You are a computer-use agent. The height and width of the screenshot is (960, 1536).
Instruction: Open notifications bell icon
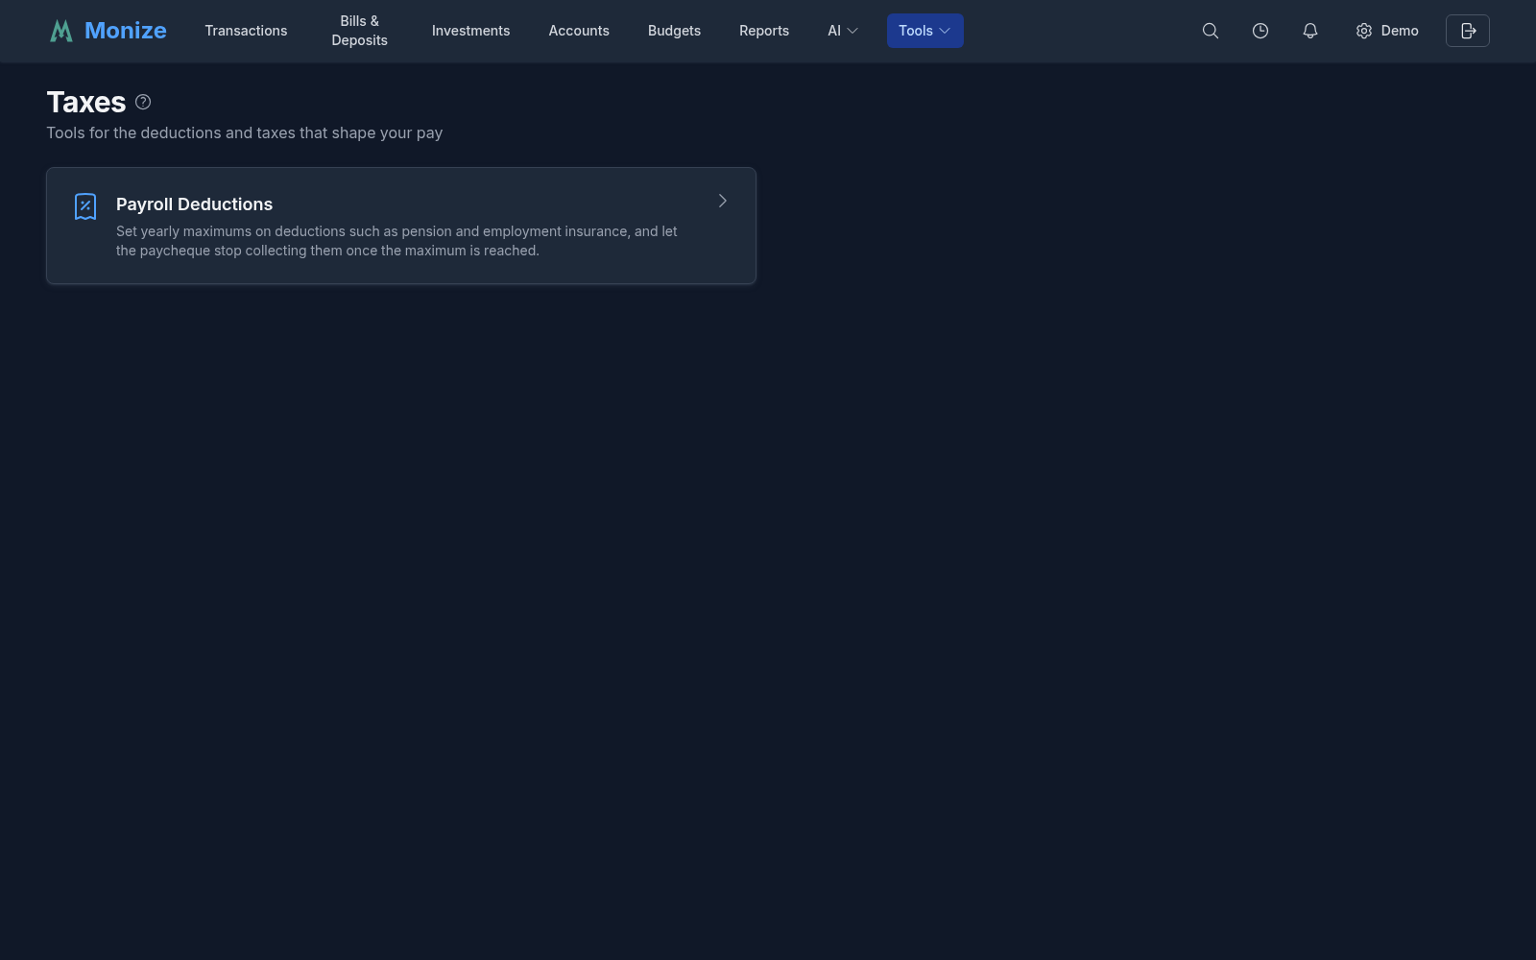pyautogui.click(x=1310, y=31)
